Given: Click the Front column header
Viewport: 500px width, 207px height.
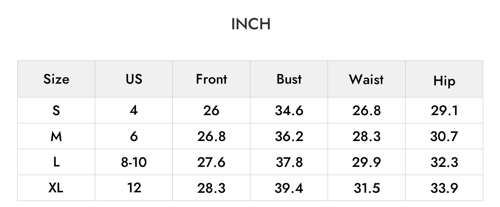Looking at the screenshot, I should click(x=211, y=79).
